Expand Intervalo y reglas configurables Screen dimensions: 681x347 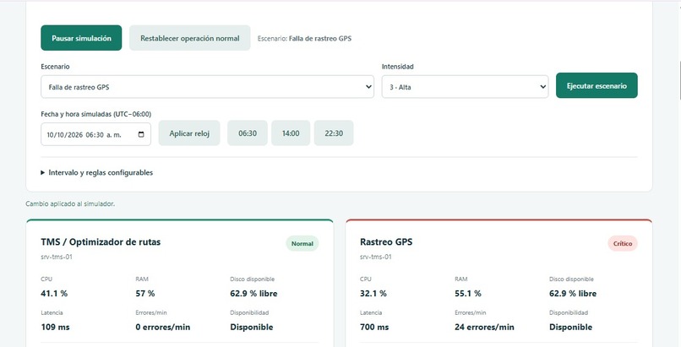97,172
